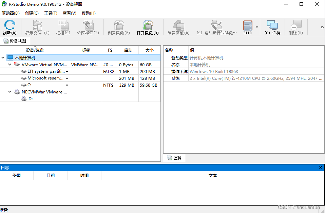325x213 pixels.
Task: Collapse the Local Computer (本地计算机) node
Action: [x=3, y=58]
